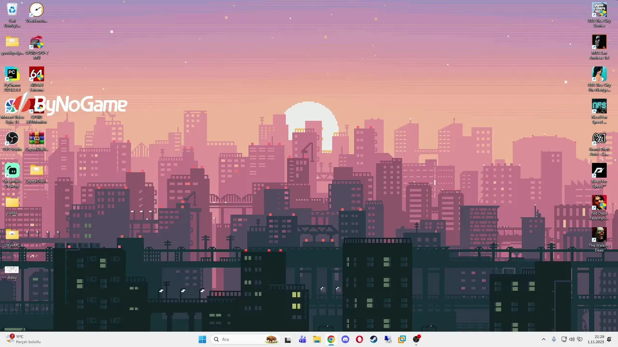Screen dimensions: 618x347
Task: Click the microphone icon in system tray
Action: point(554,339)
